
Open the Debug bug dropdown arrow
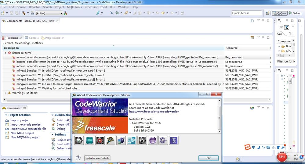coord(121,13)
